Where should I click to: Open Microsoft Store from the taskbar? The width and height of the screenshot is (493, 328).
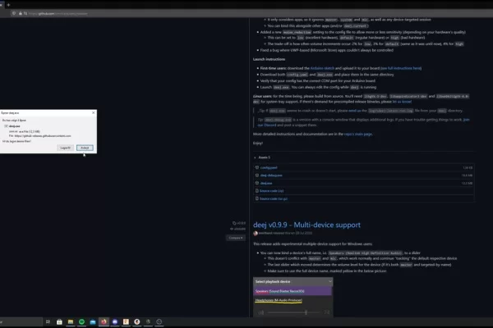pos(59,321)
